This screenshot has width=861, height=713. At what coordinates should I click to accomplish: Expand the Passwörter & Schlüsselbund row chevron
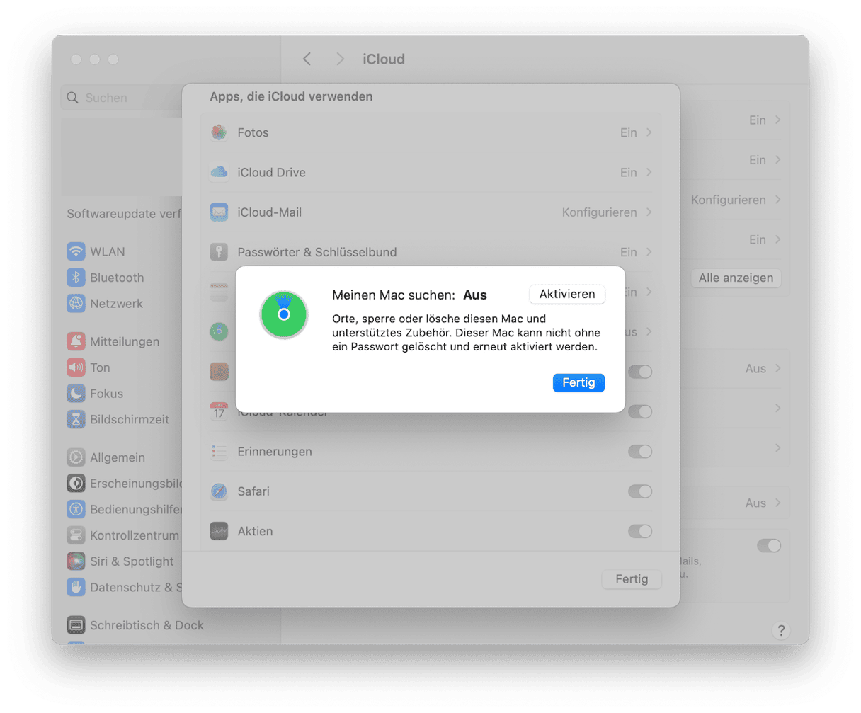[x=649, y=252]
